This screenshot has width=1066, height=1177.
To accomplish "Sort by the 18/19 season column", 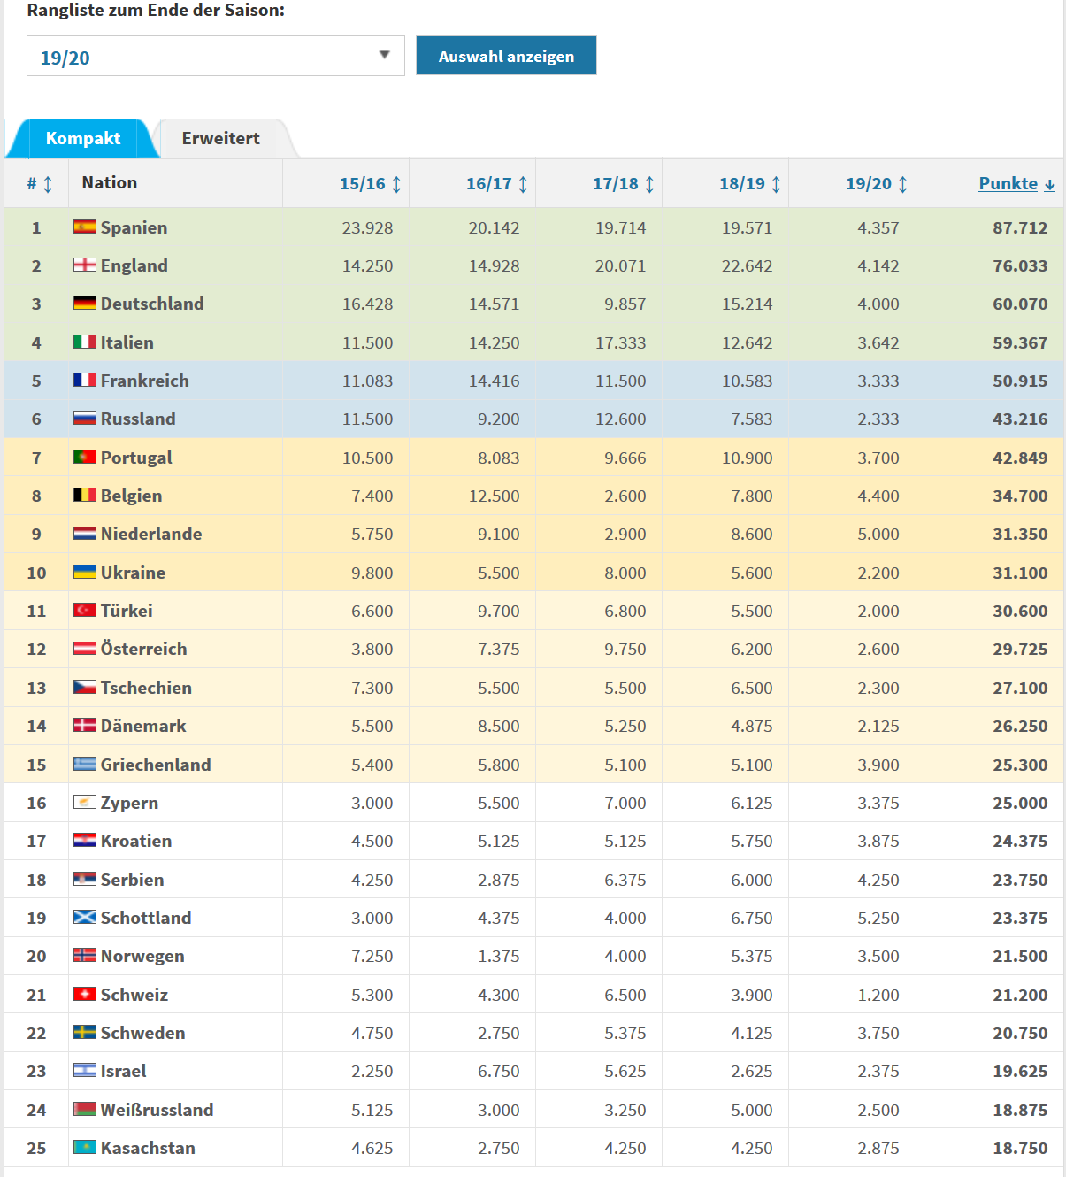I will [749, 184].
